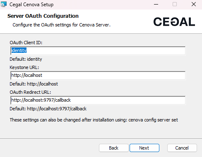Click the 'OAuth Redirect URL:' label
Image resolution: width=202 pixels, height=157 pixels.
(x=30, y=92)
